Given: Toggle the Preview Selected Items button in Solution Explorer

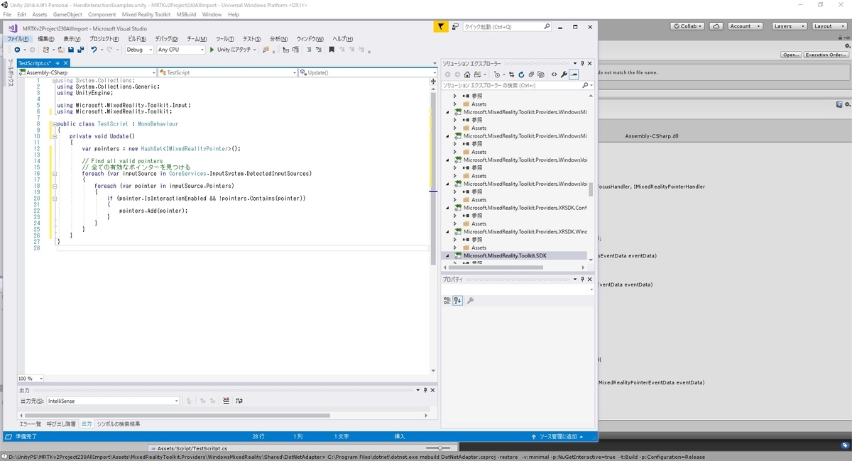Looking at the screenshot, I should click(574, 74).
